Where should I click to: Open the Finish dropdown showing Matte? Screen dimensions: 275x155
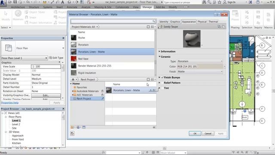tap(200, 71)
